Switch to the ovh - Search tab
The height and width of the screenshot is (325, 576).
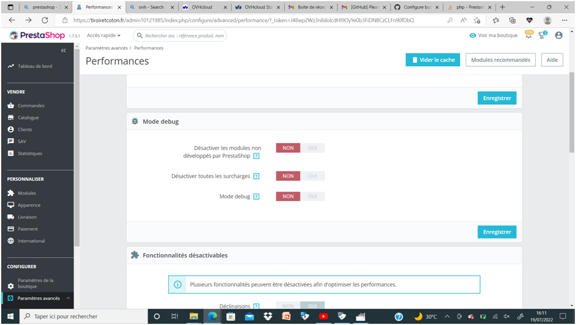tap(151, 7)
